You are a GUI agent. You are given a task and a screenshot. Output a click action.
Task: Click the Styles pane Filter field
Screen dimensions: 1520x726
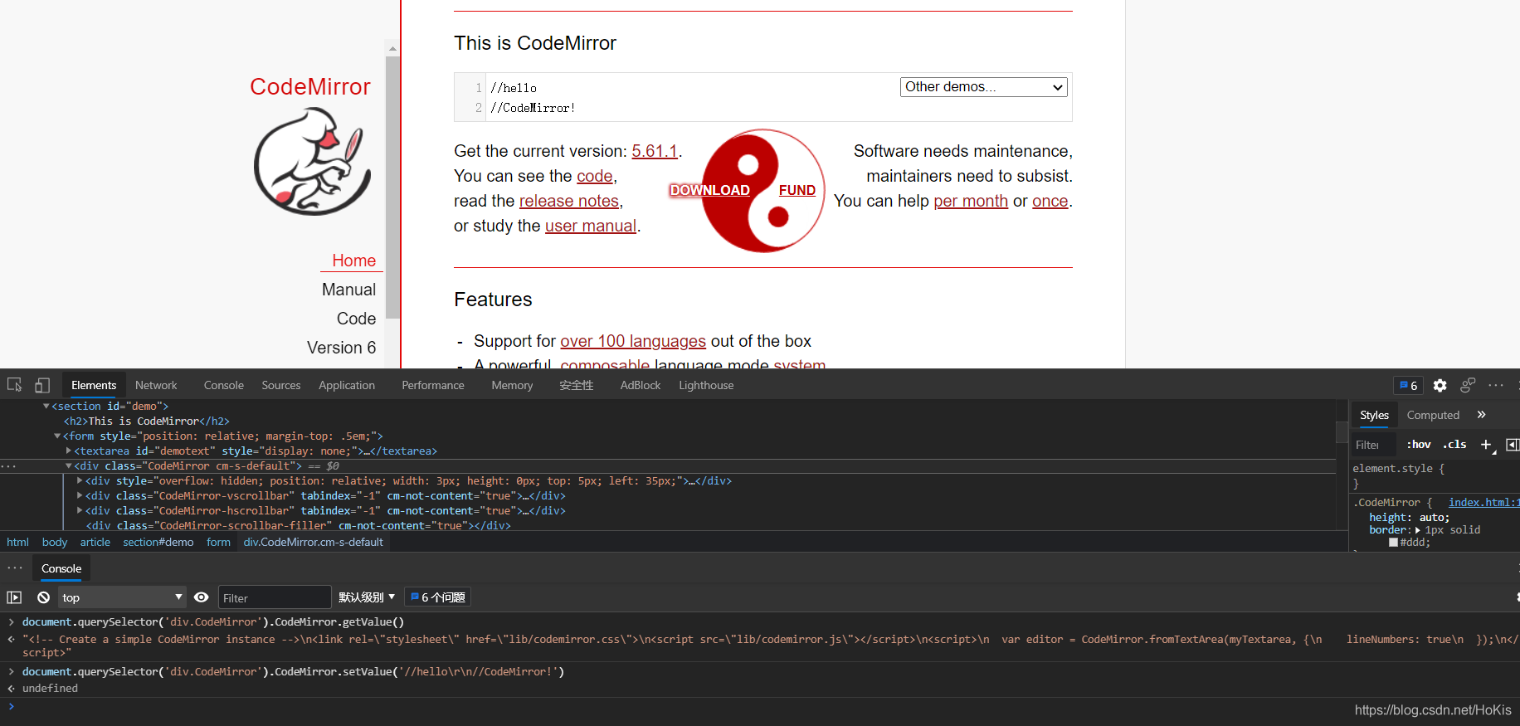click(x=1373, y=445)
